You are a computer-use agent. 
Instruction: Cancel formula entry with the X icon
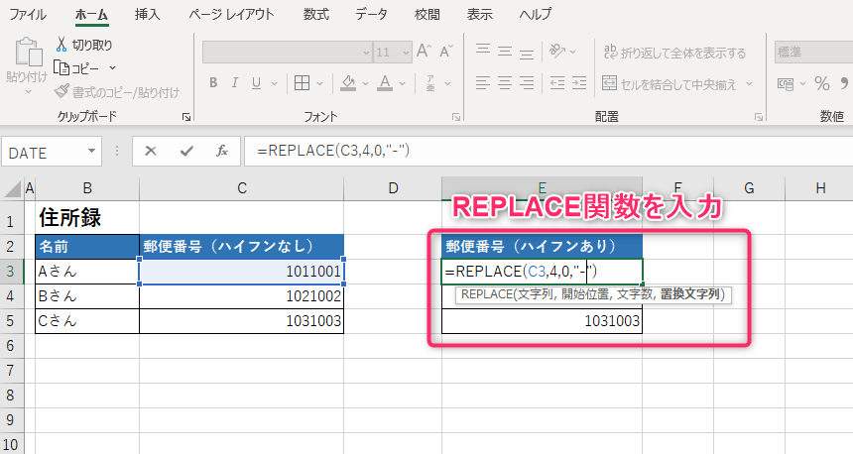pyautogui.click(x=151, y=151)
